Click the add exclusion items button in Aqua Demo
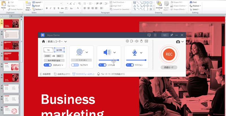Image resolution: width=226 pixels, height=116 pixels. coord(54,61)
